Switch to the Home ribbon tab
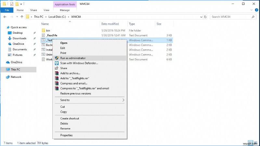Image resolution: width=260 pixels, height=146 pixels. (20, 10)
